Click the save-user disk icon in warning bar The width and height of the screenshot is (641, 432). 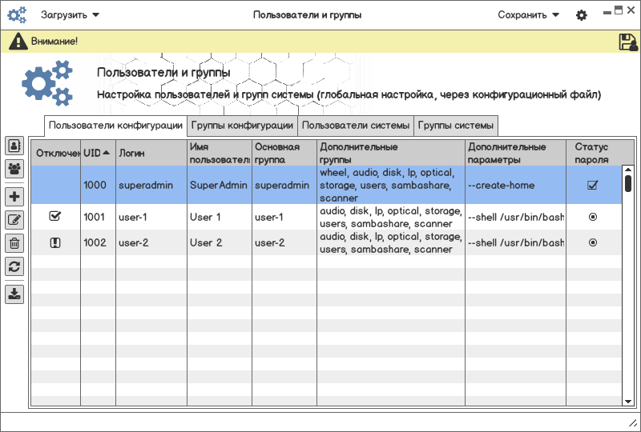pyautogui.click(x=628, y=42)
